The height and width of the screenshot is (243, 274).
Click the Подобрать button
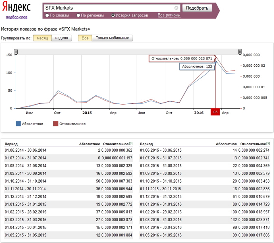click(197, 8)
